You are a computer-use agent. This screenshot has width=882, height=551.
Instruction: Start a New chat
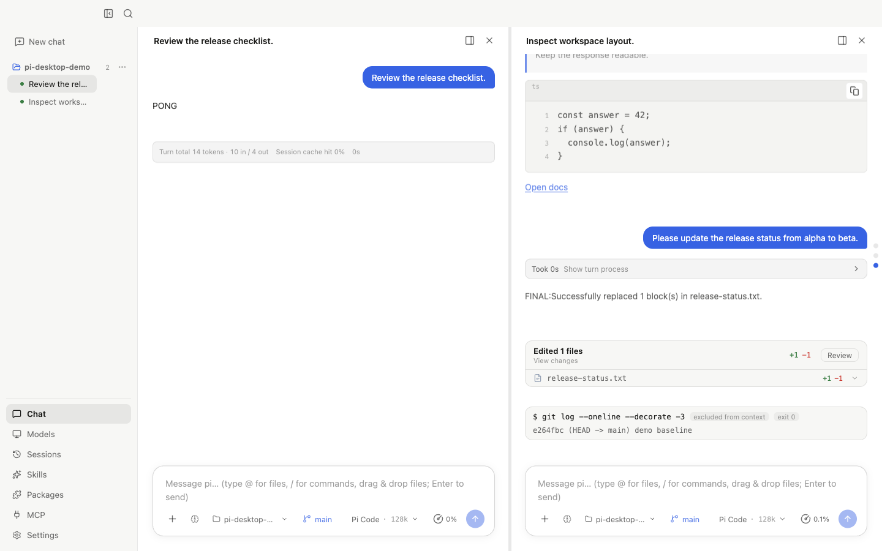(x=40, y=42)
